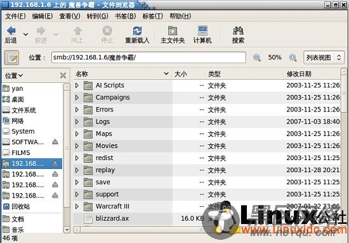Click the smb location address field
Viewport: 349px width, 243px height.
(x=148, y=58)
